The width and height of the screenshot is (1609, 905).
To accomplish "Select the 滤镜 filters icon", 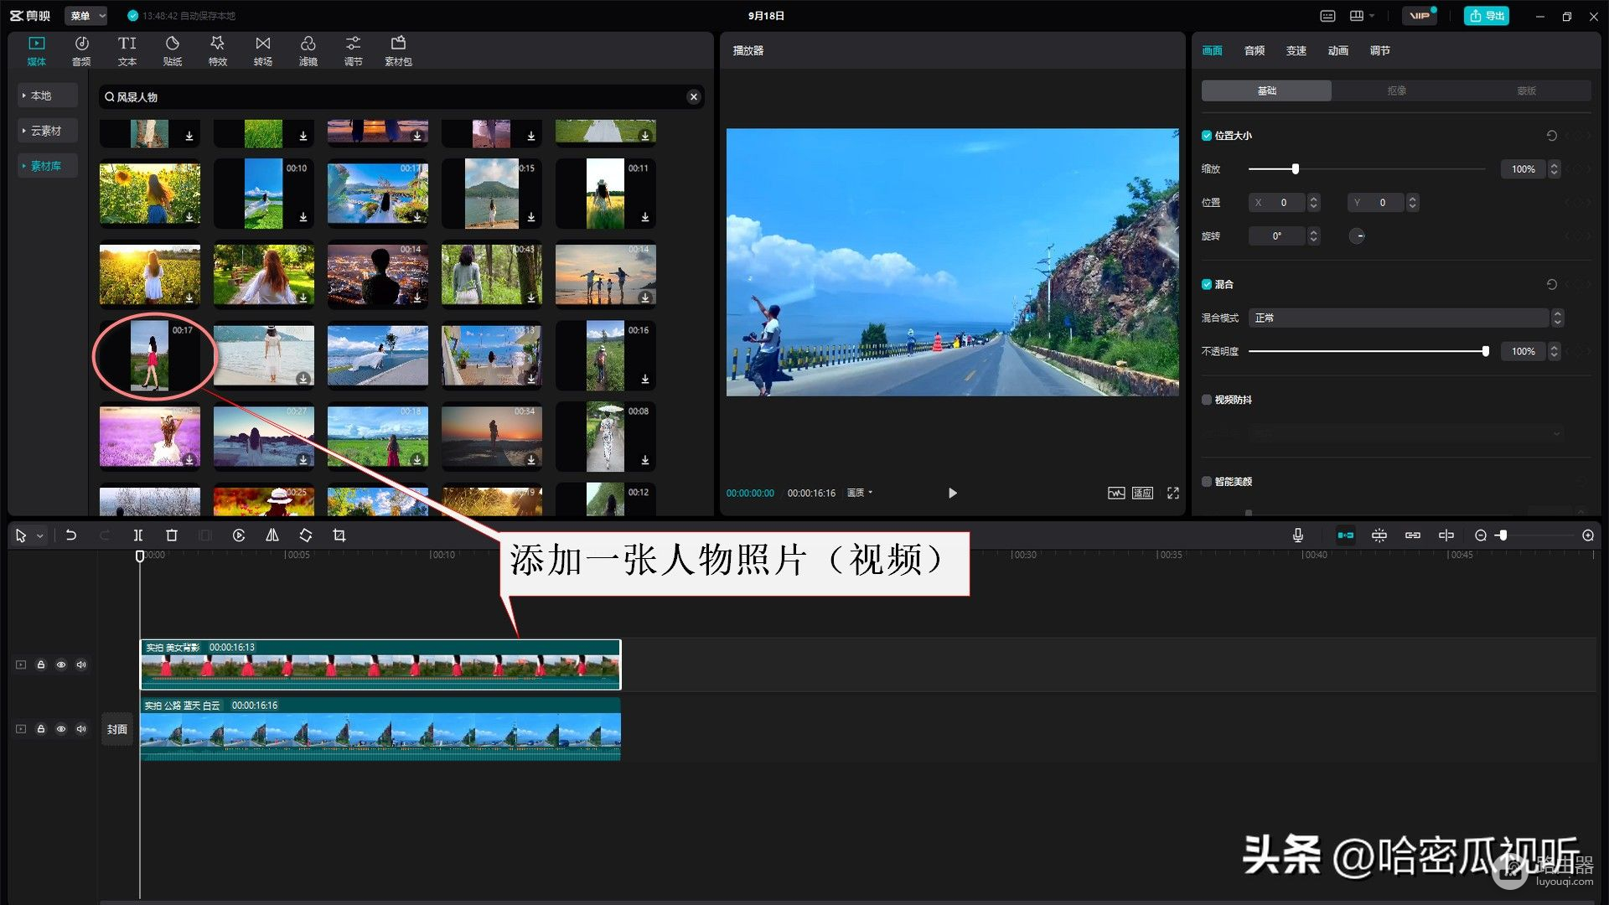I will coord(308,50).
